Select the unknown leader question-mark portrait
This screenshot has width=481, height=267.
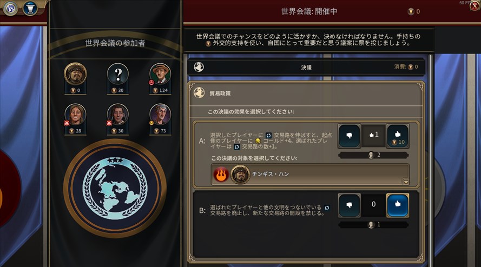point(118,74)
